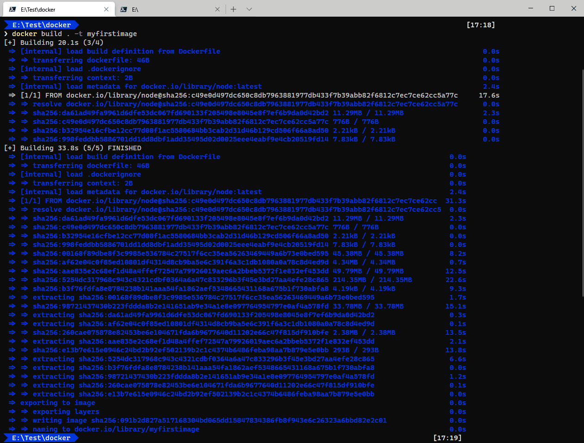Click the bottom E:\Test\docker prompt segment
This screenshot has width=584, height=443.
click(x=41, y=438)
